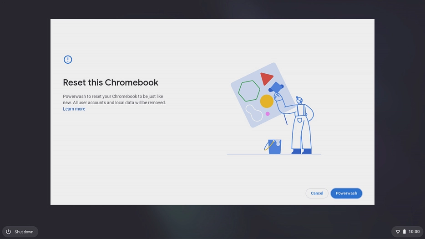Click the power icon beside Shut down
Viewport: 425px width, 239px height.
pyautogui.click(x=8, y=232)
